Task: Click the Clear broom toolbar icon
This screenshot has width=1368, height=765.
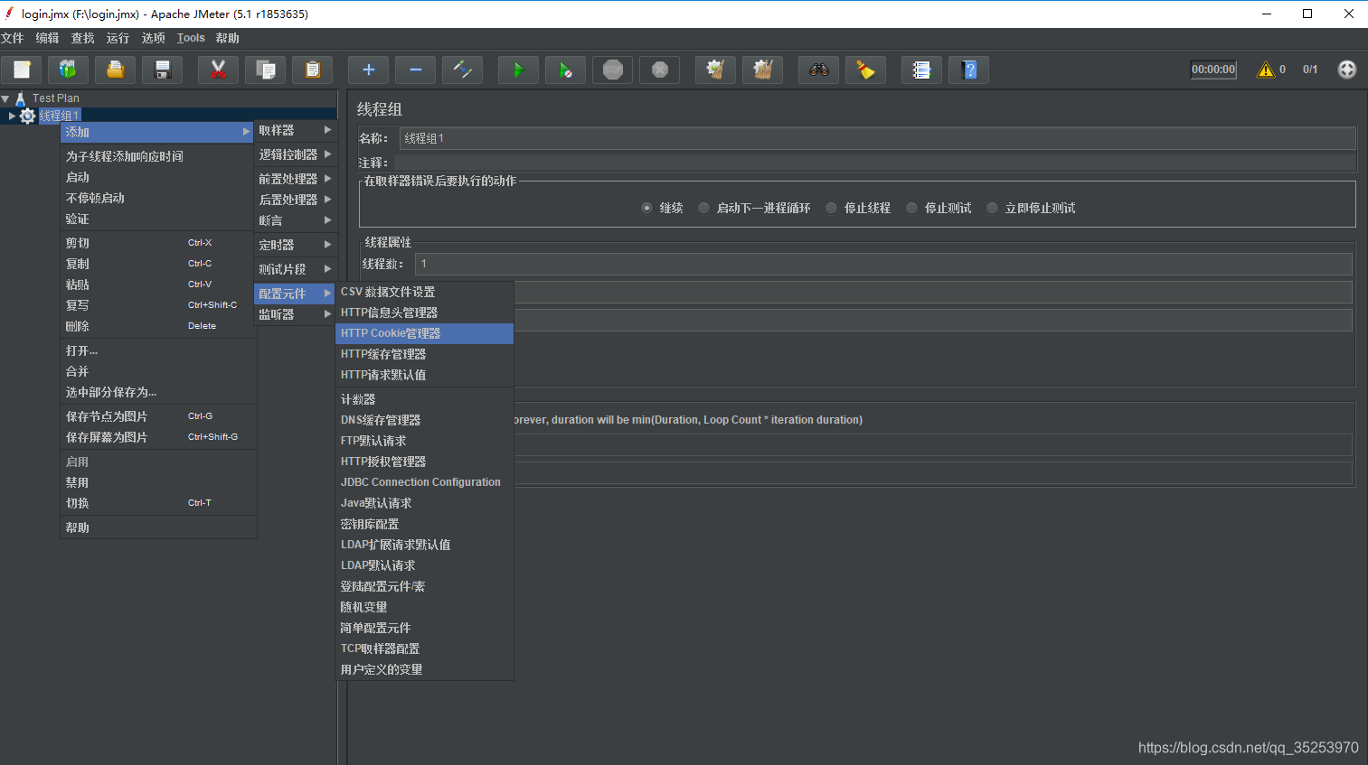Action: (715, 70)
